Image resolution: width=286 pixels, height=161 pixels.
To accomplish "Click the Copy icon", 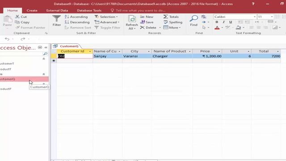I will 17,22.
